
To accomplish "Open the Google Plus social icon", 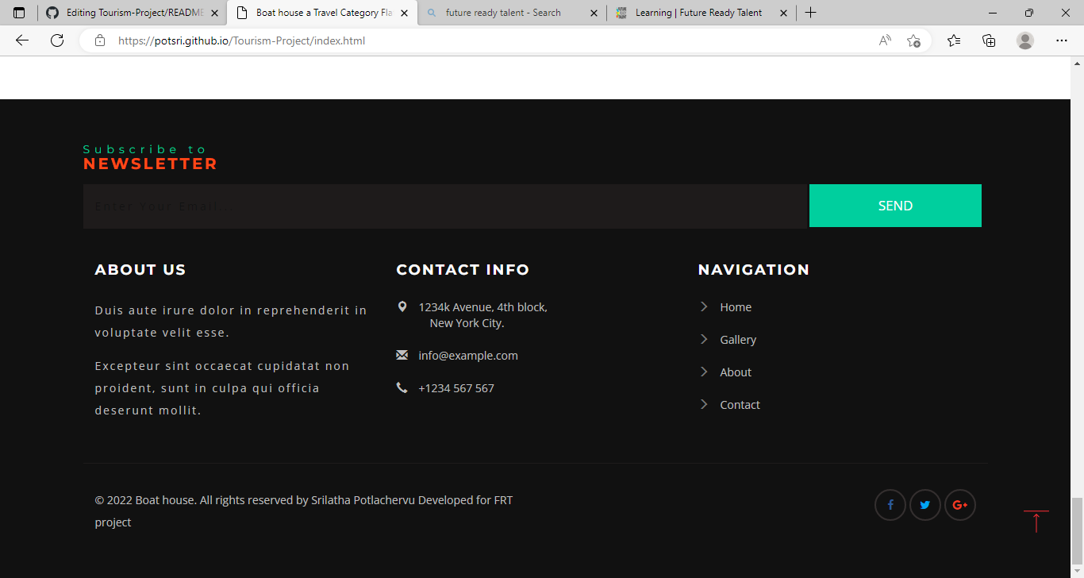I will [959, 505].
